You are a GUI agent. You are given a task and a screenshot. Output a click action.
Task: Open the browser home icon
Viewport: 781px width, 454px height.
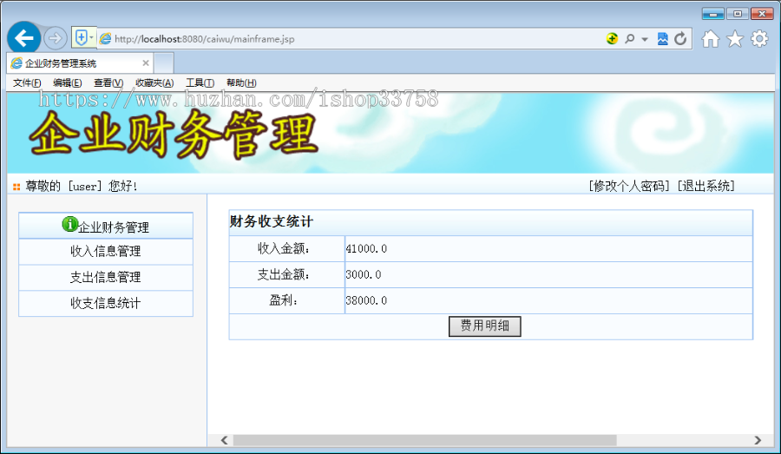[x=711, y=39]
